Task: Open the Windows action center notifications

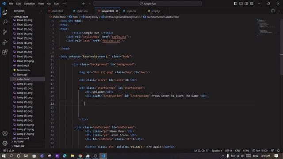Action: tap(276, 156)
